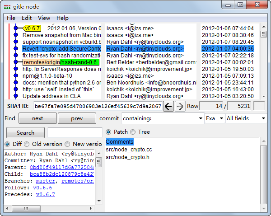Open the 'All fields' dropdown
This screenshot has width=271, height=216.
[x=263, y=118]
